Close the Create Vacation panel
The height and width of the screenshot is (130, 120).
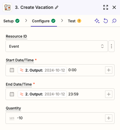(114, 7)
